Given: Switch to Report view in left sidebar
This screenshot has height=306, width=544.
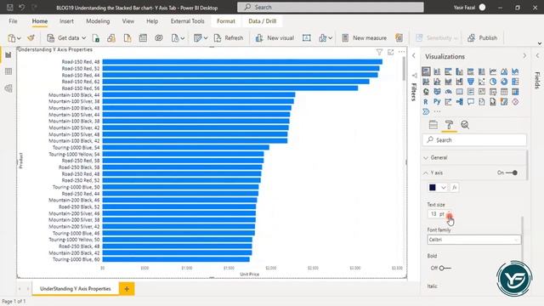Looking at the screenshot, I should point(8,54).
